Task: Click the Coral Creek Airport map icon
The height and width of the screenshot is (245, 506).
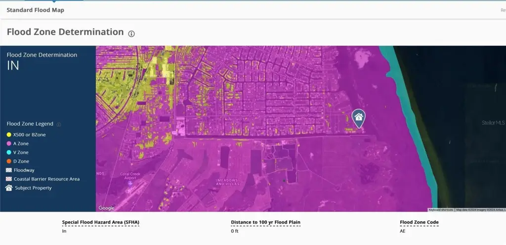Action: point(130,183)
